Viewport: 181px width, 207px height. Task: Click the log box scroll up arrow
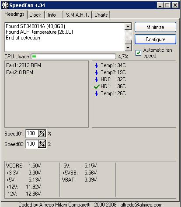128,26
